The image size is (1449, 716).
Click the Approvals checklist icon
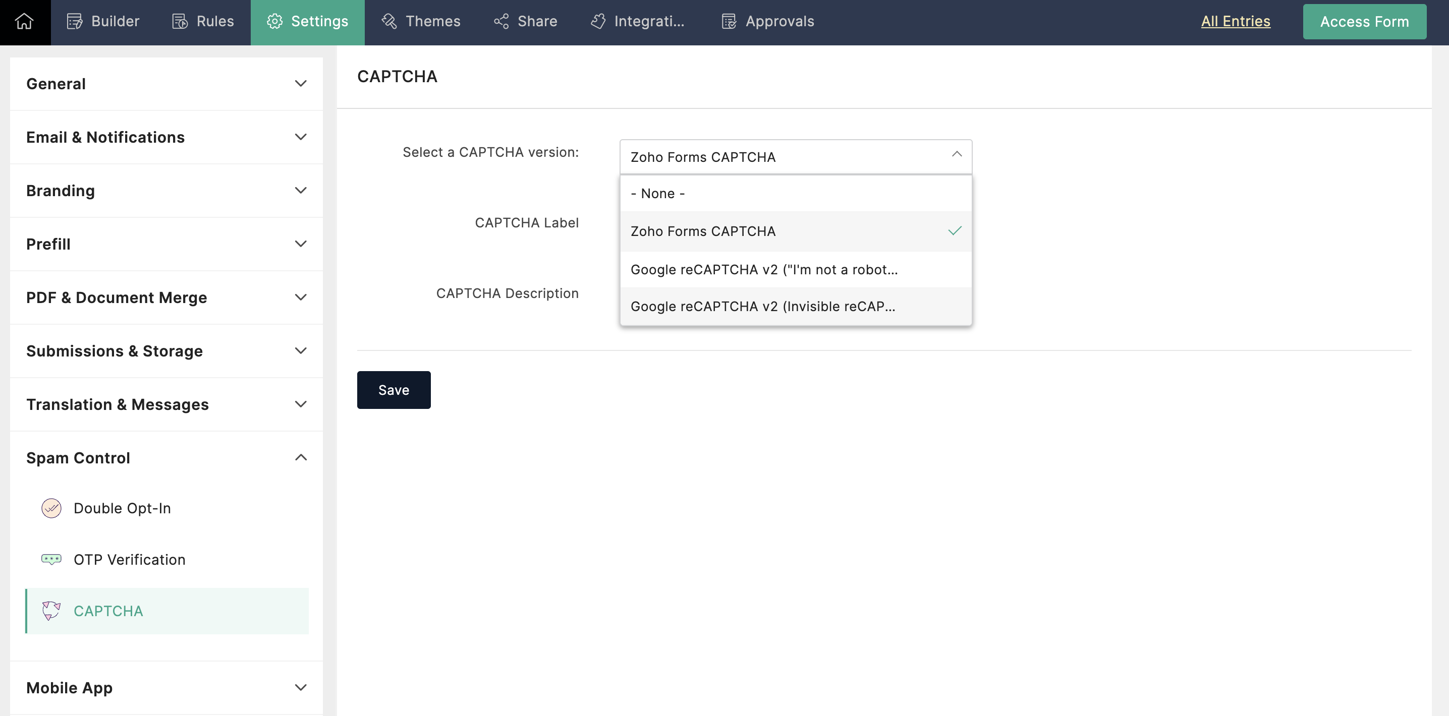coord(729,21)
